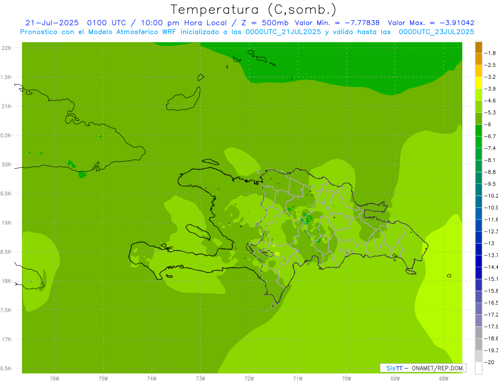Click the "18N" latitude label
This screenshot has height=384, width=498.
pos(7,281)
